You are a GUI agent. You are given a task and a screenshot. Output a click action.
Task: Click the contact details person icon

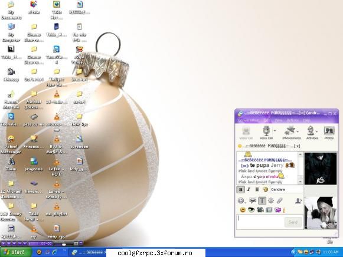click(x=298, y=200)
